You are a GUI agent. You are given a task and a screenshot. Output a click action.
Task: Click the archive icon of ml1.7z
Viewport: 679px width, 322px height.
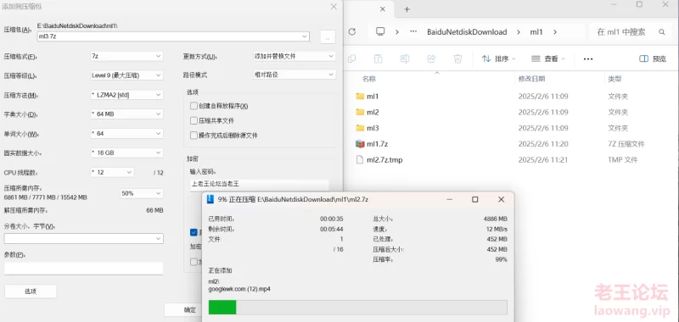[360, 144]
